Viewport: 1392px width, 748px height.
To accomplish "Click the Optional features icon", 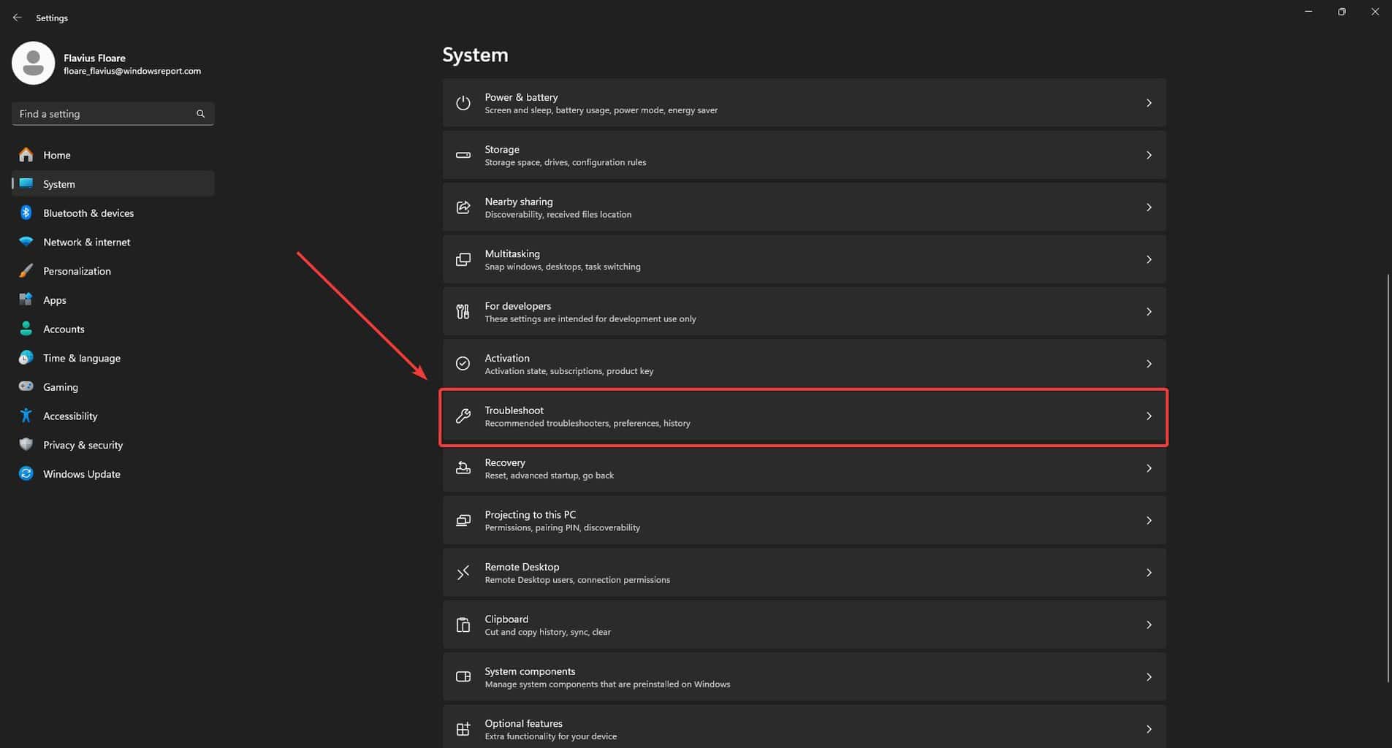I will point(463,729).
